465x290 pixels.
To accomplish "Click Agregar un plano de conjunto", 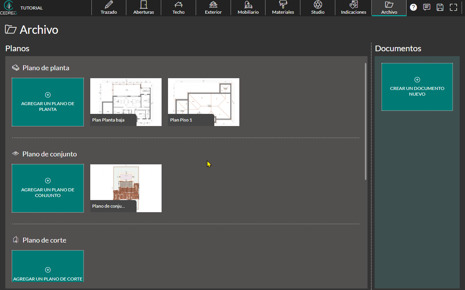I will (48, 188).
